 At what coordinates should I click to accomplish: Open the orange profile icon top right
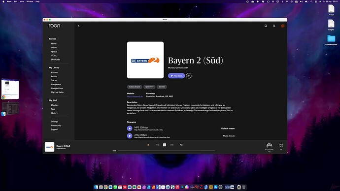tap(282, 26)
